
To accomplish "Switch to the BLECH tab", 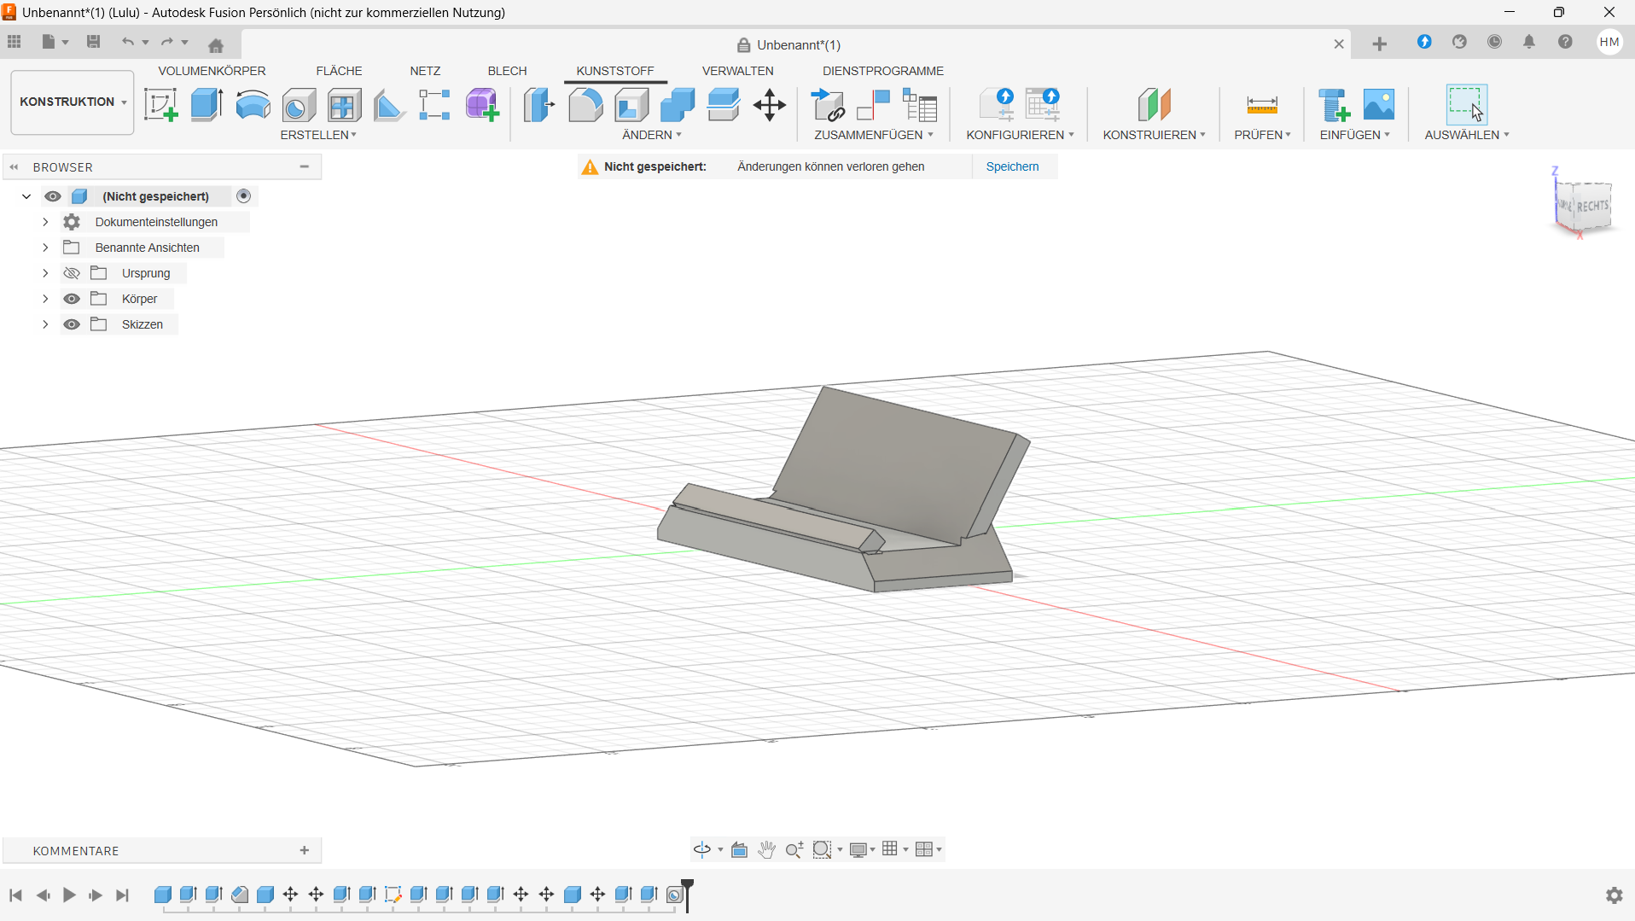I will (x=507, y=71).
